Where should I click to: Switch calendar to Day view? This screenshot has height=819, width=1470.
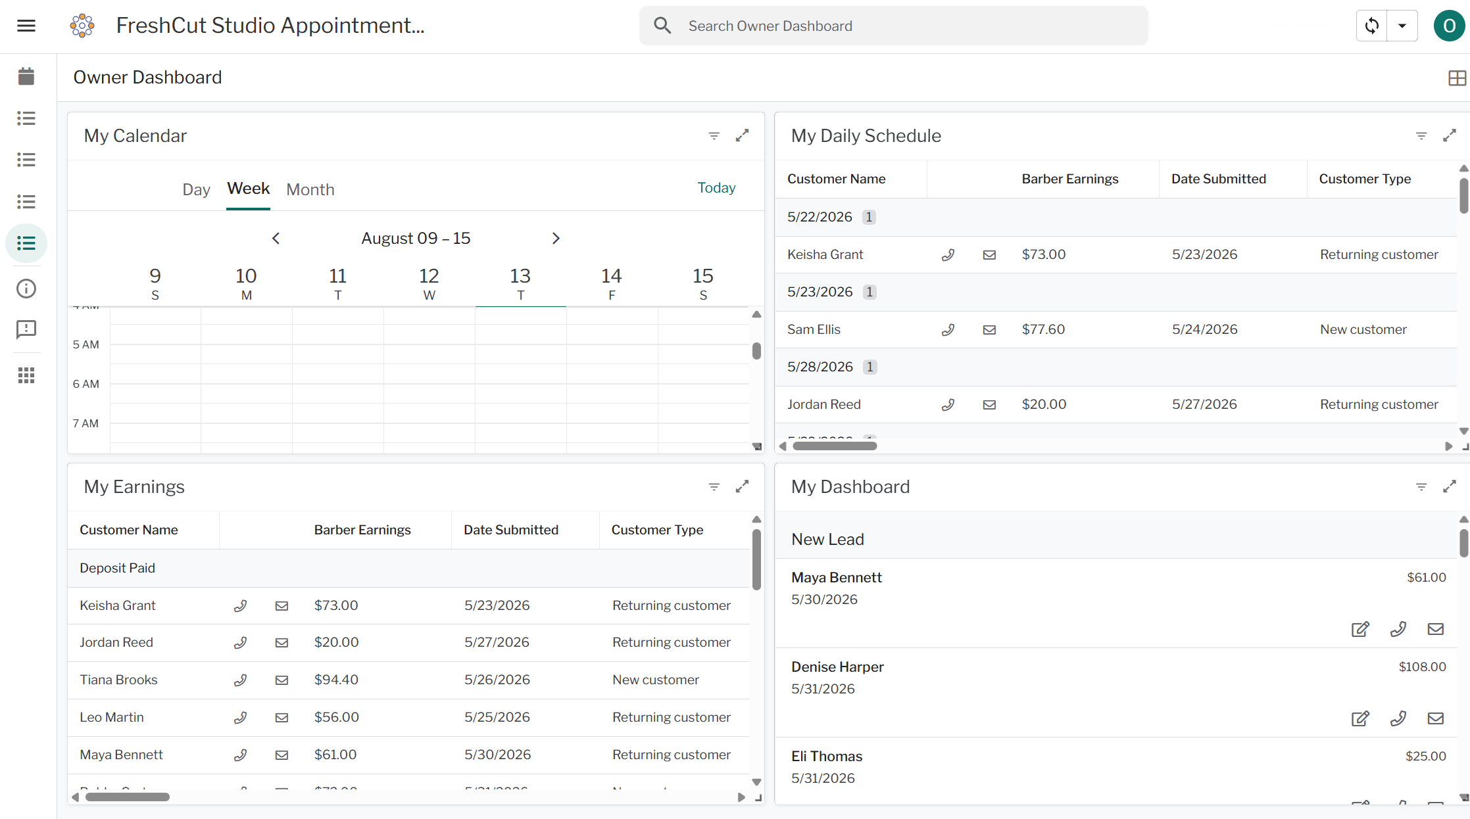pos(196,189)
